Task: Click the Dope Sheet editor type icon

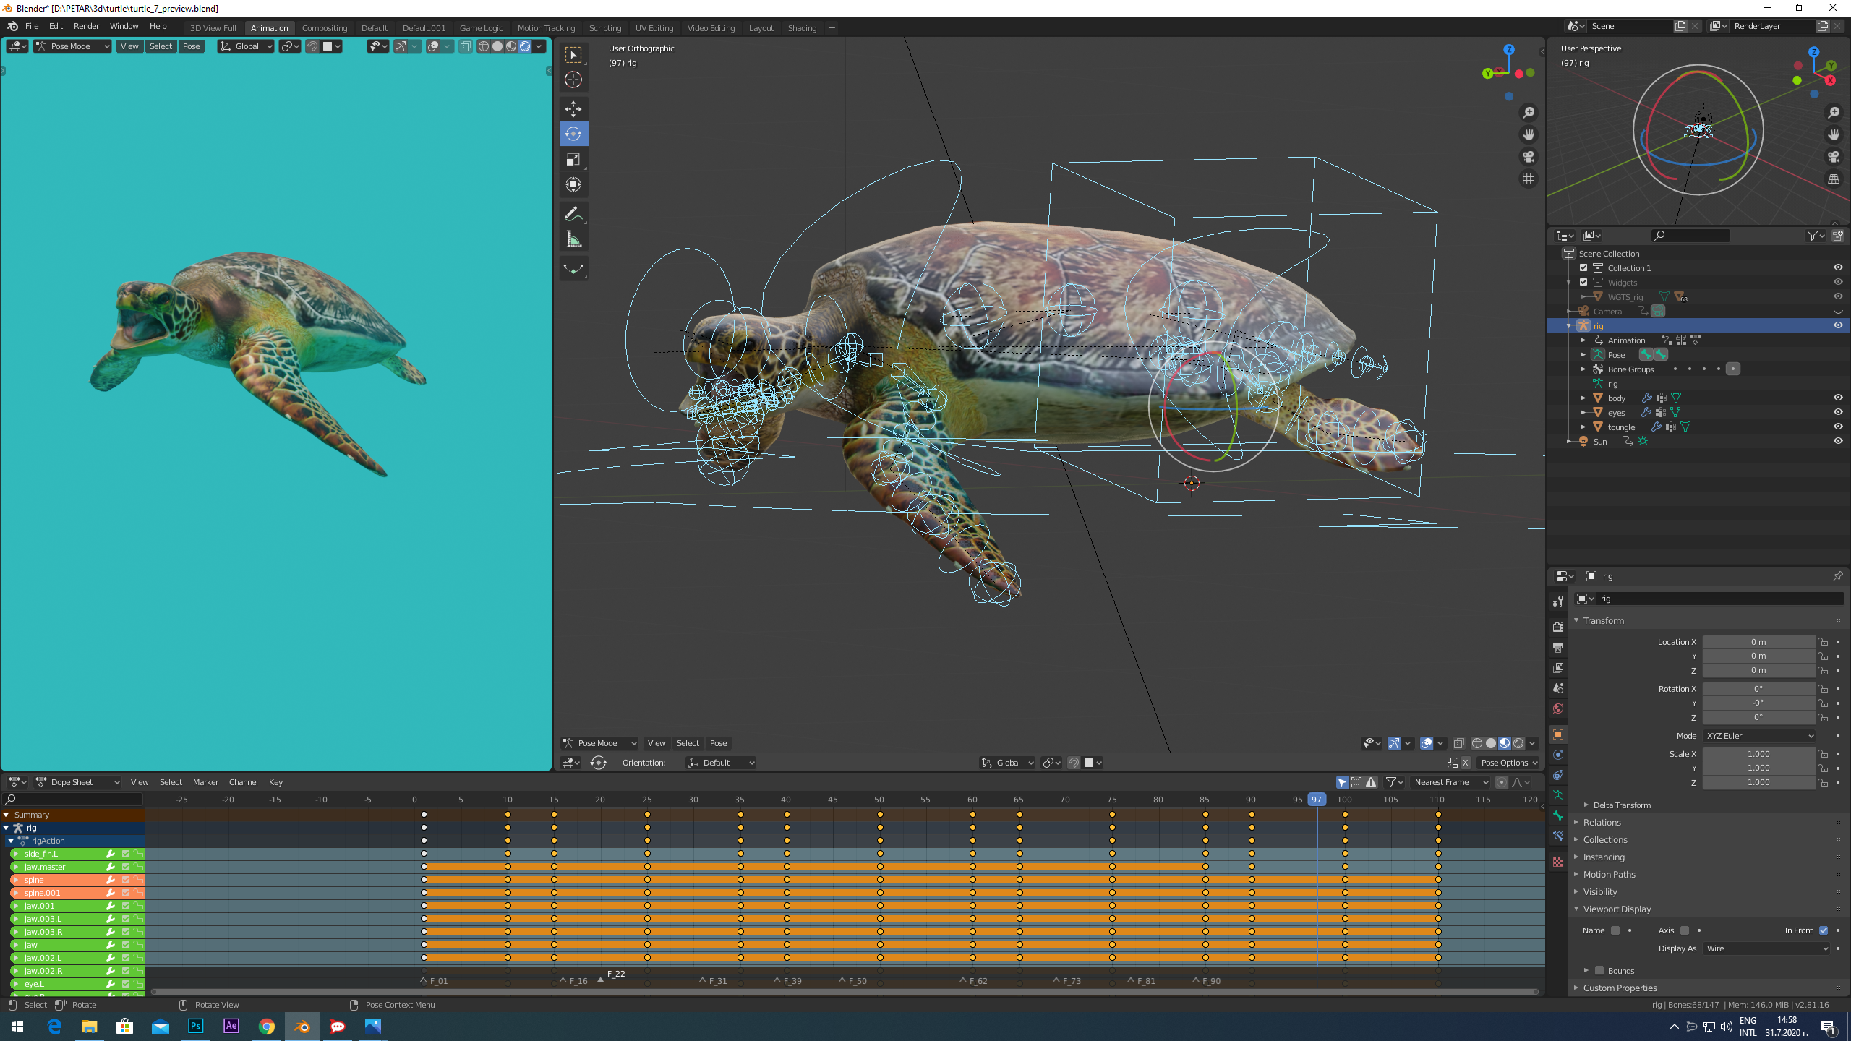Action: (x=16, y=781)
